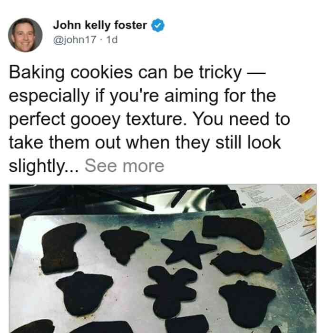Visit the @john17 handle

click(75, 39)
